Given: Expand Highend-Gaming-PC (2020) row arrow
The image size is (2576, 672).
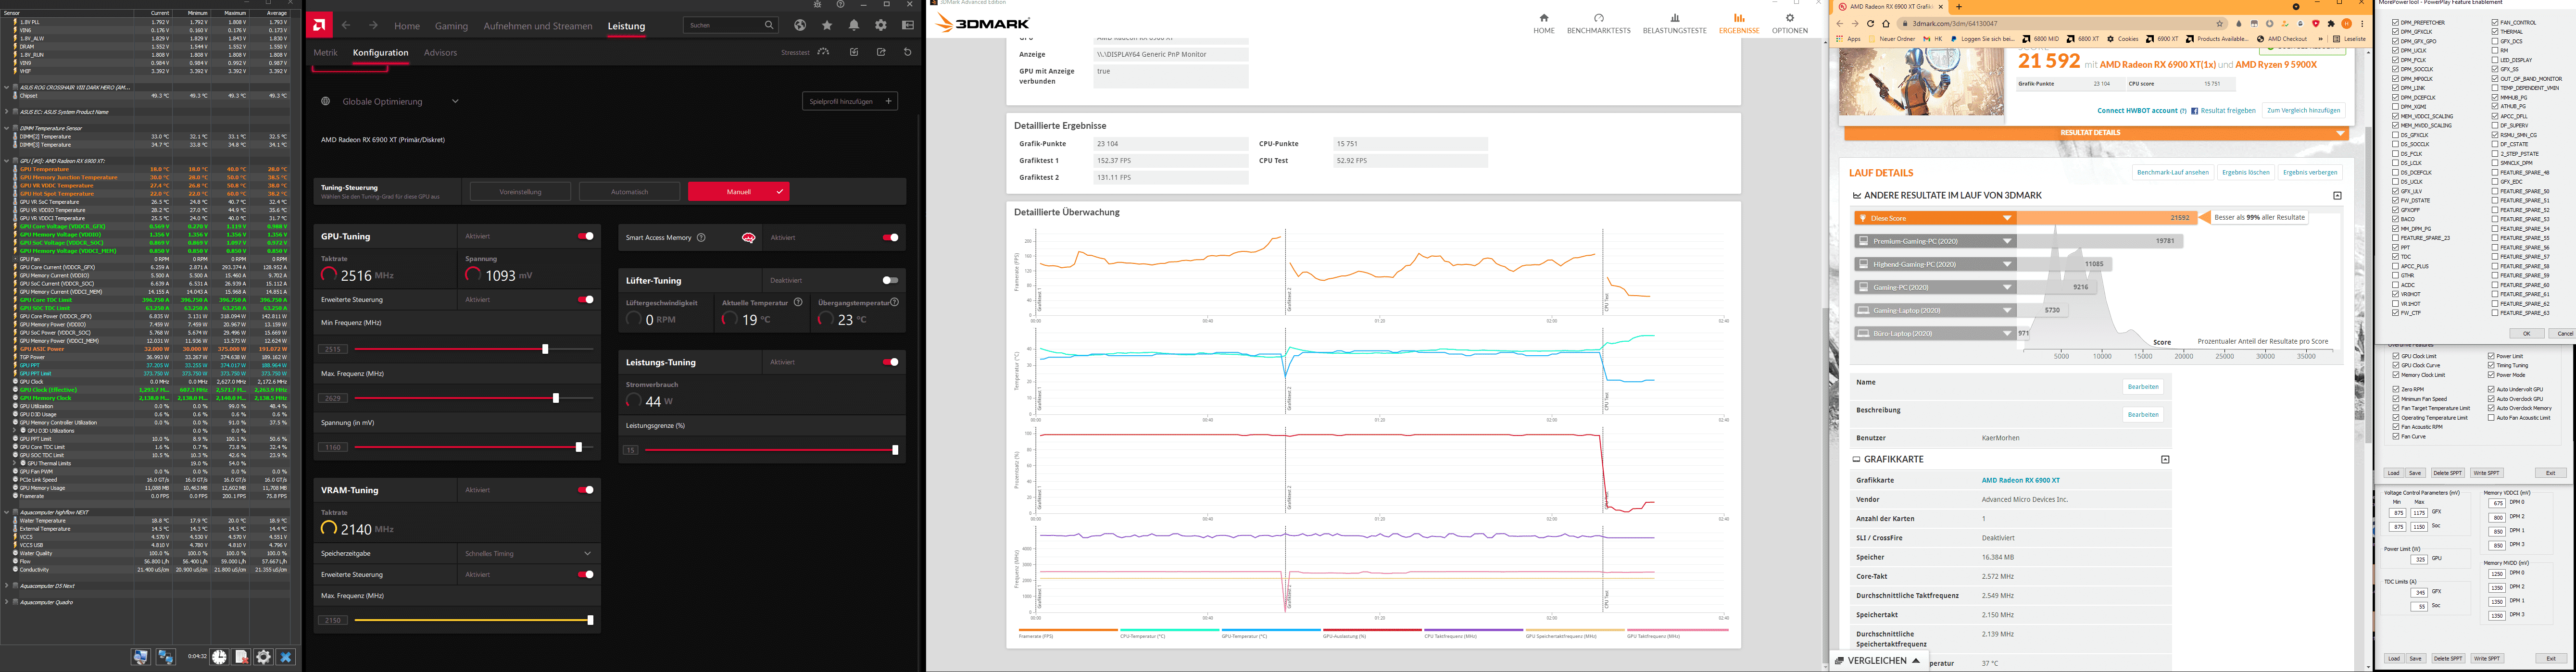Looking at the screenshot, I should [2006, 264].
